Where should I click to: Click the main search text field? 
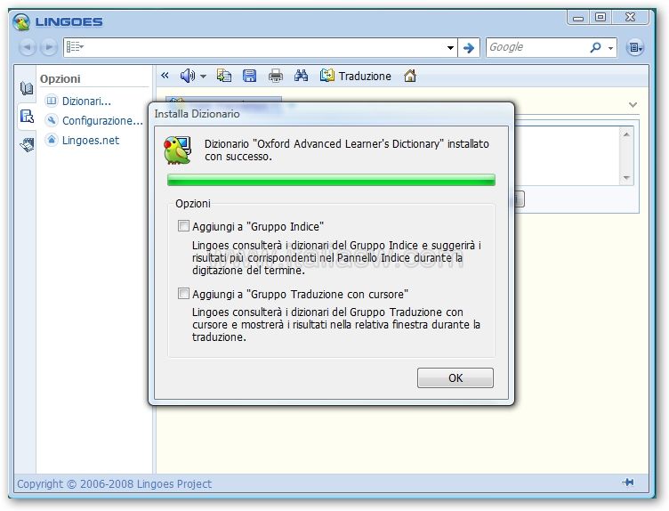tap(264, 47)
